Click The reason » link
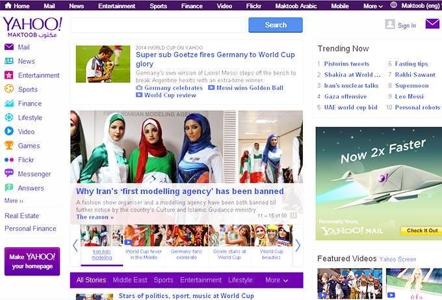442x300 pixels. (95, 217)
